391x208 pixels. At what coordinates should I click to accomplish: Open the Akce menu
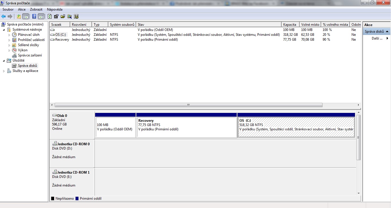point(22,9)
